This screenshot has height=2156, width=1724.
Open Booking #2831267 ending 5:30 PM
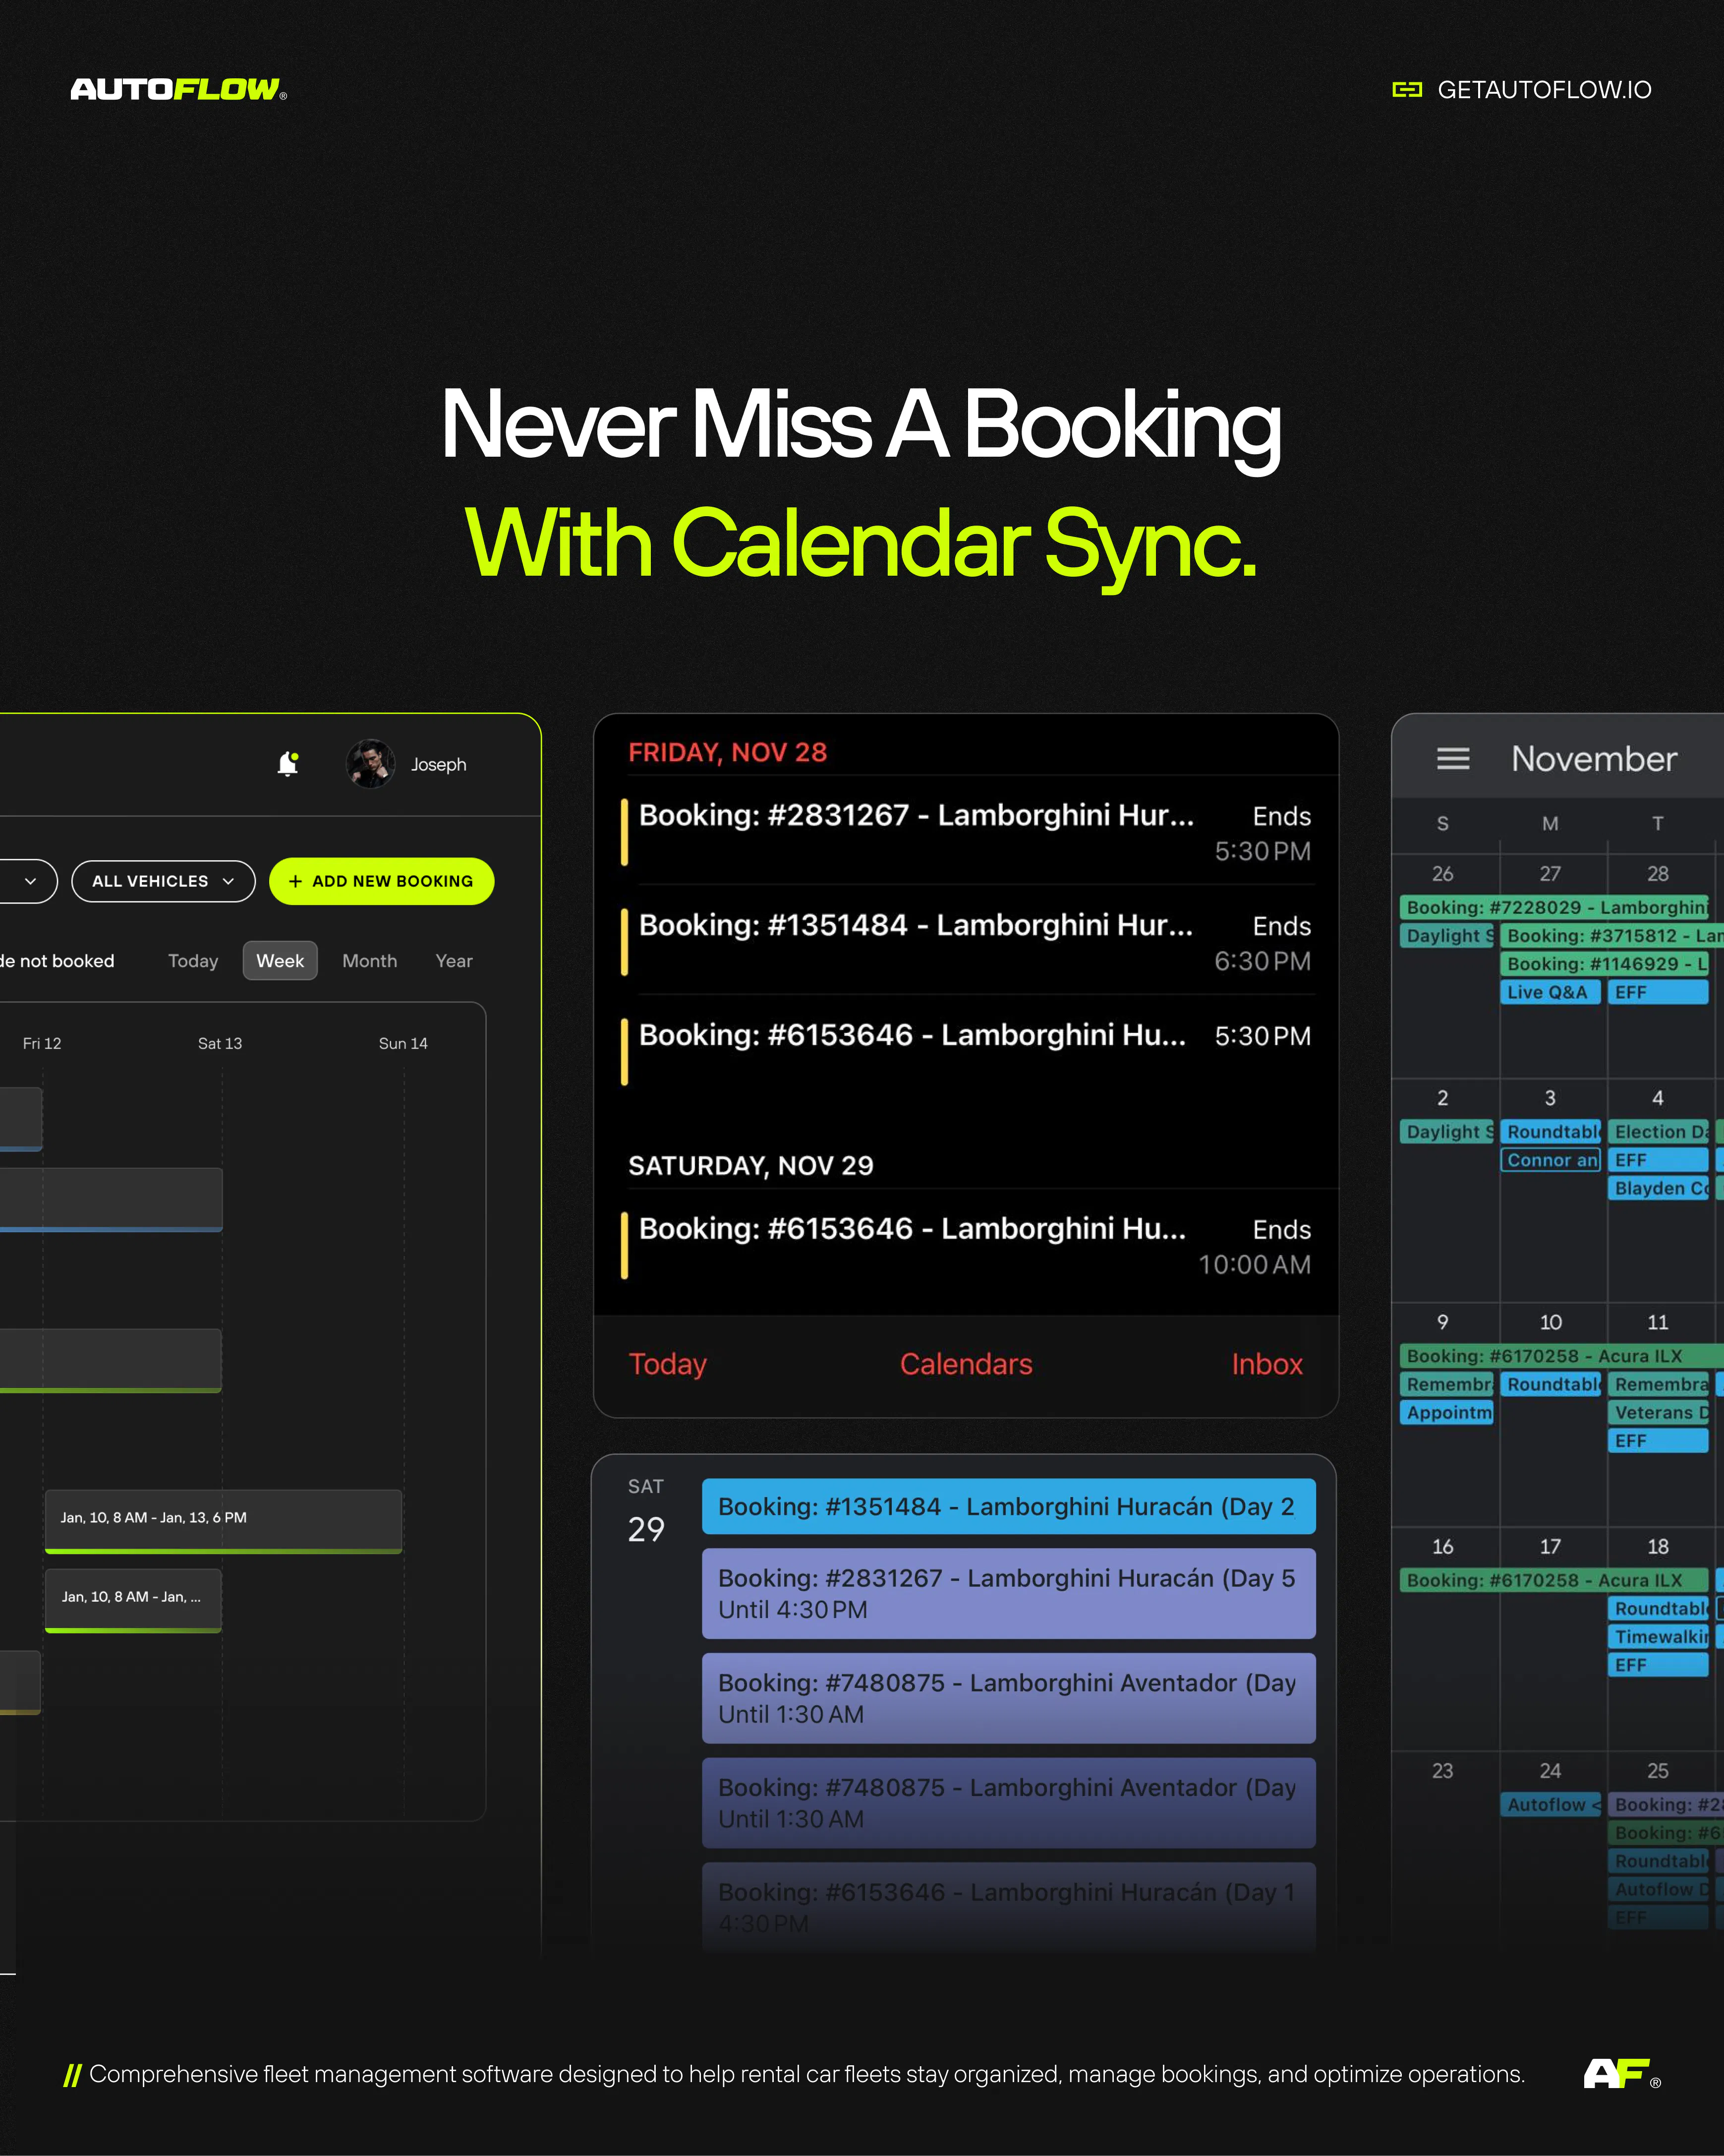(966, 832)
